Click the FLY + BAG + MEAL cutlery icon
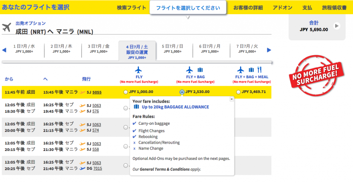The image size is (353, 183). click(259, 70)
